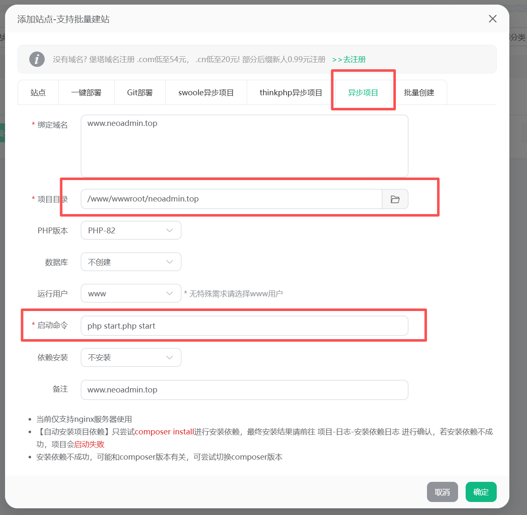
Task: Open the PHP版本 dropdown showing PHP-82
Action: [x=131, y=230]
